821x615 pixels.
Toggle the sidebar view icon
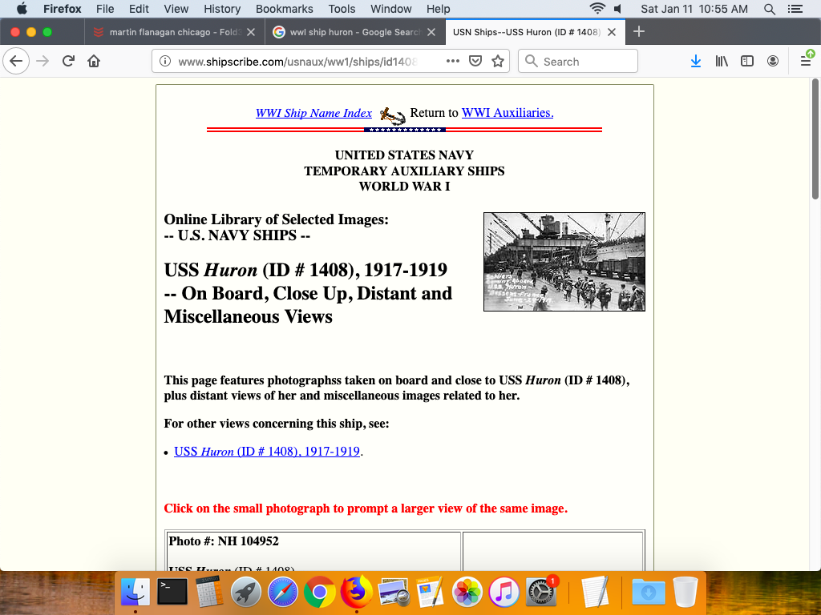(x=747, y=61)
